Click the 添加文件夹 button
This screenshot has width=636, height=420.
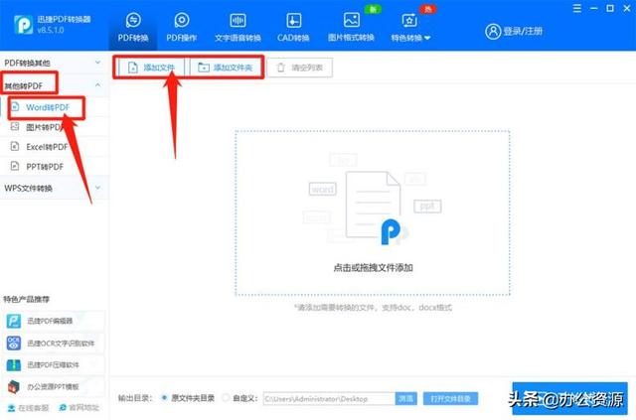[226, 68]
